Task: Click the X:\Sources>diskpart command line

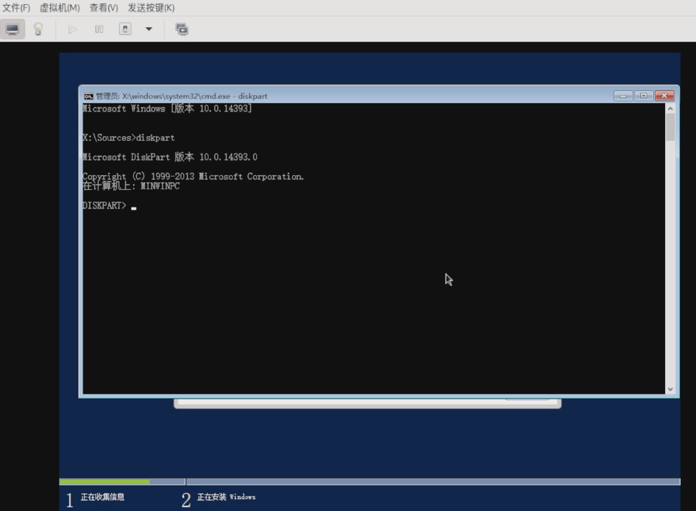Action: (x=129, y=138)
